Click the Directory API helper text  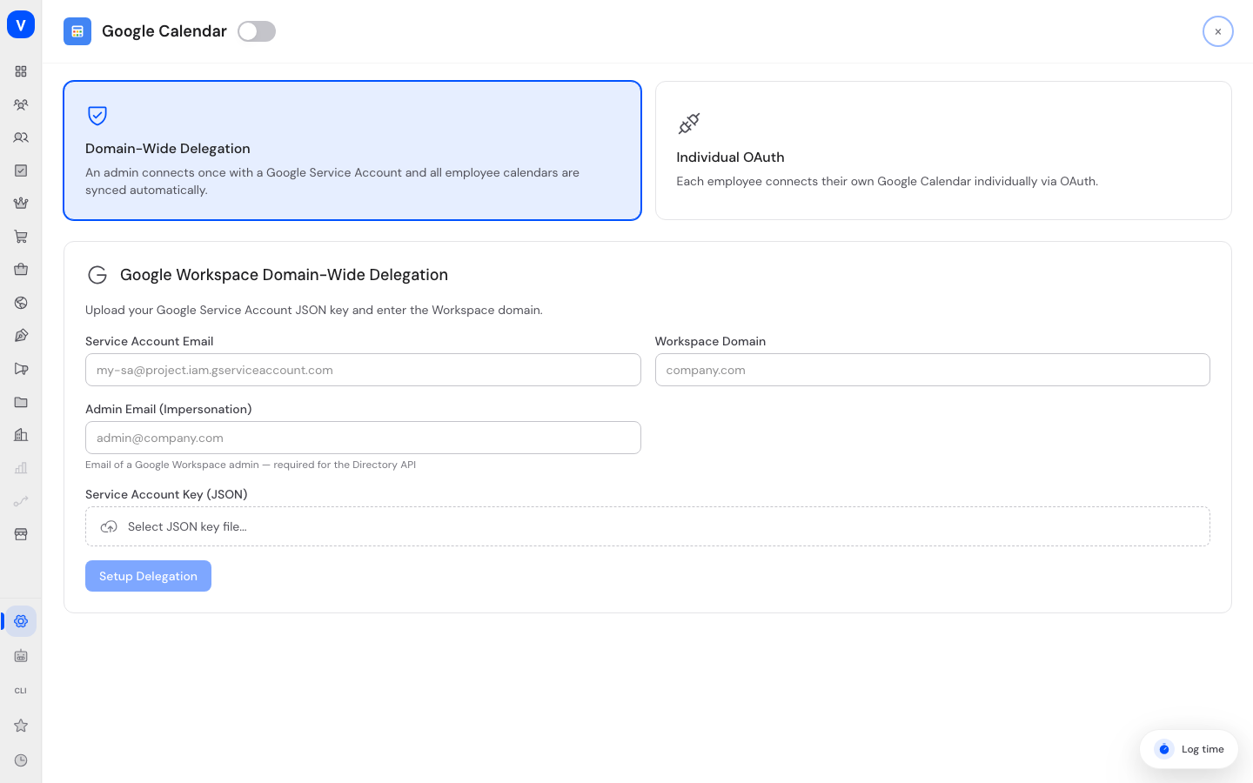click(251, 465)
